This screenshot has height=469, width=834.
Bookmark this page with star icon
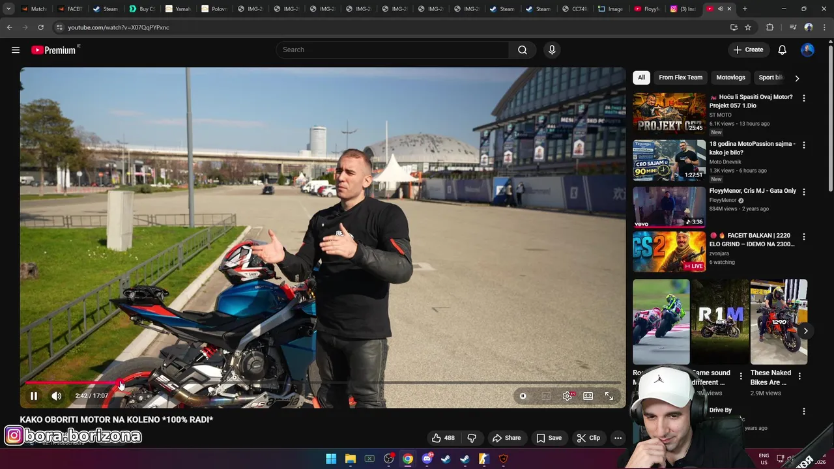point(748,27)
